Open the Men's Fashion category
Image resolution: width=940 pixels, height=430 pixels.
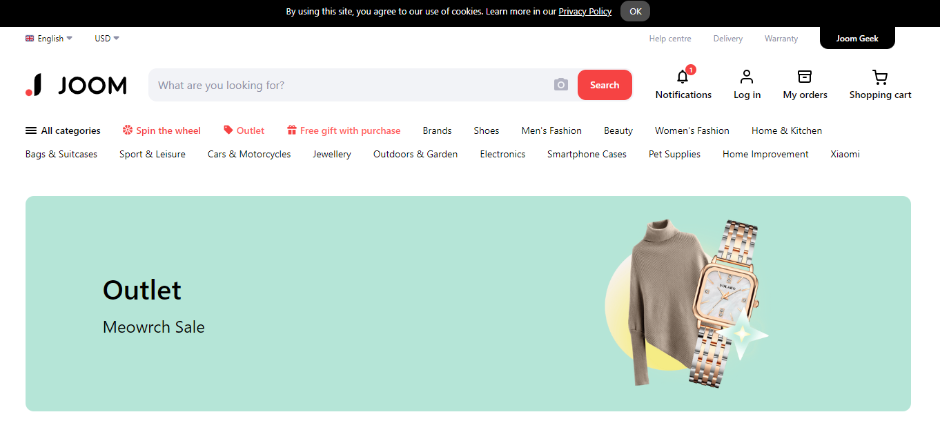(x=551, y=130)
